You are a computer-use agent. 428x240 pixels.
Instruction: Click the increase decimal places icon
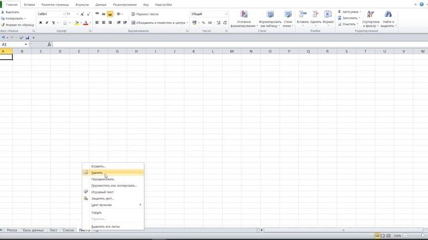[219, 23]
